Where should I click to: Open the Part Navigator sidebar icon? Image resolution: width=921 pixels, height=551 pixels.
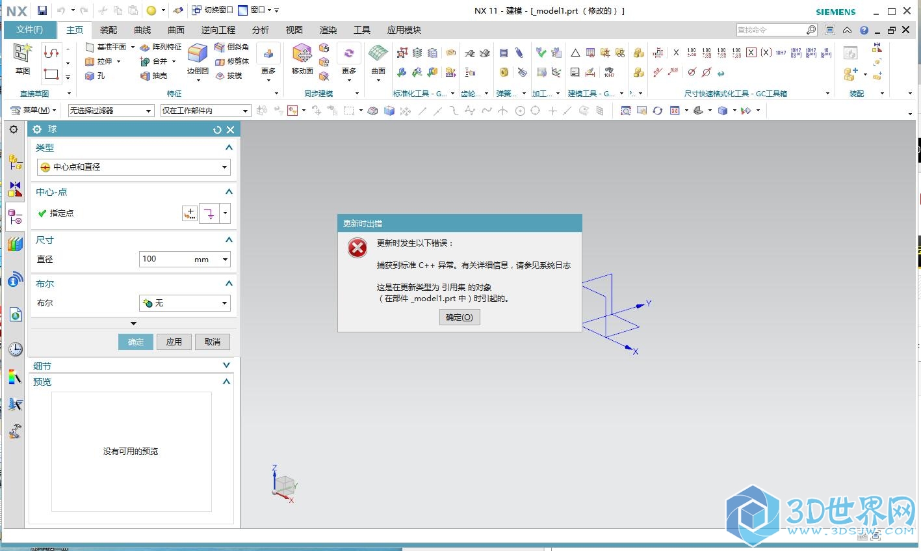click(x=15, y=217)
